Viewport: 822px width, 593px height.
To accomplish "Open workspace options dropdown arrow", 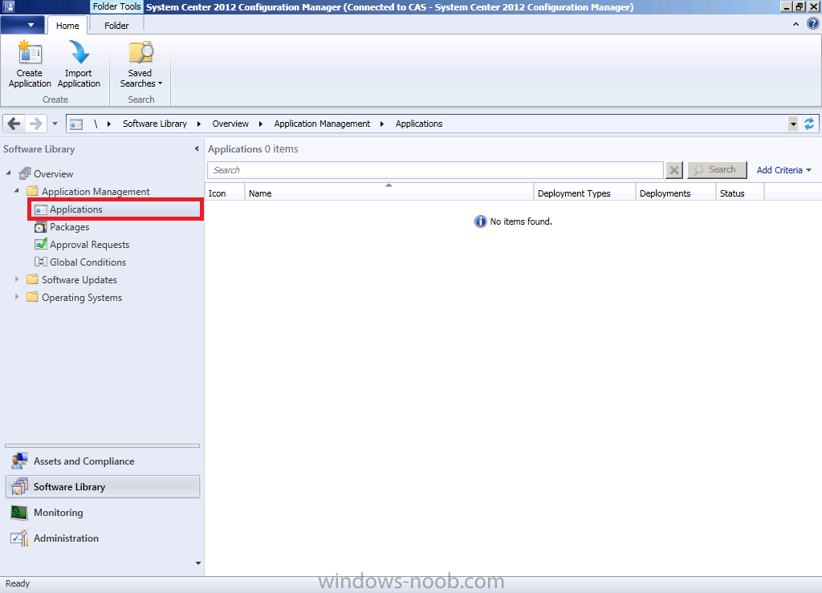I will (198, 563).
